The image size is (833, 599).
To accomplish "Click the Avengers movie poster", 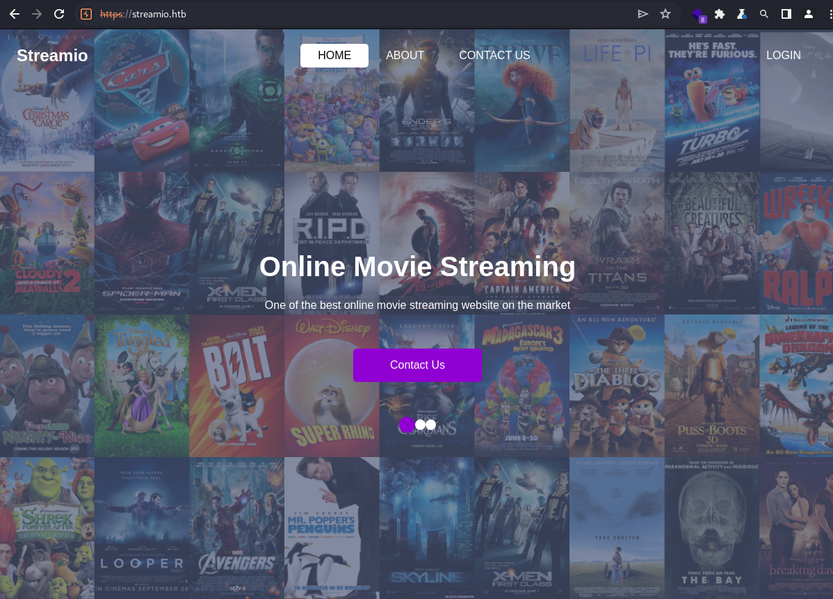I will click(x=237, y=528).
